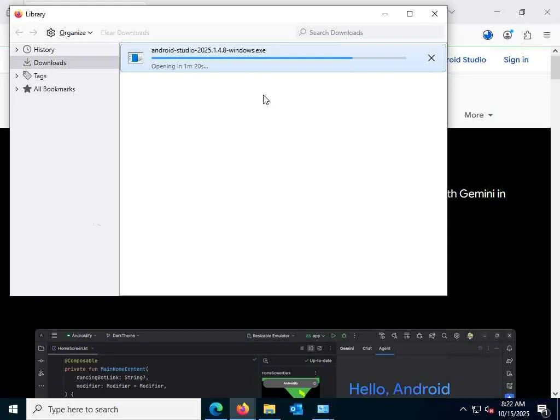Select the Agent tab in the Studio screenshot
Viewport: 560px width, 420px height.
point(384,348)
